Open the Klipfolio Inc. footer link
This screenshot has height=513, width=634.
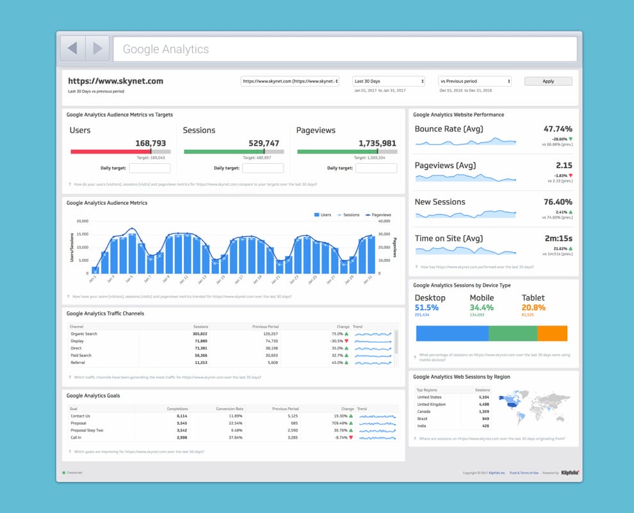pos(497,473)
